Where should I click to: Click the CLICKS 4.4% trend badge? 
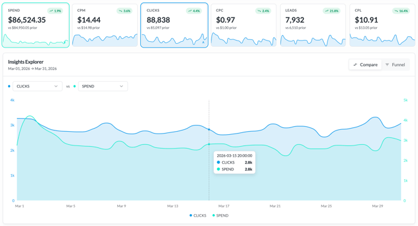[x=194, y=11]
